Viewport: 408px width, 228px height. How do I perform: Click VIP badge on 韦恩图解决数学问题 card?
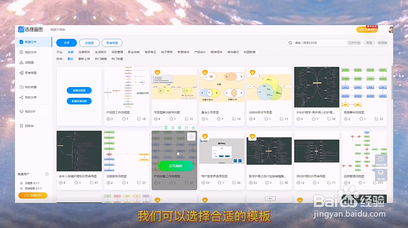point(157,72)
